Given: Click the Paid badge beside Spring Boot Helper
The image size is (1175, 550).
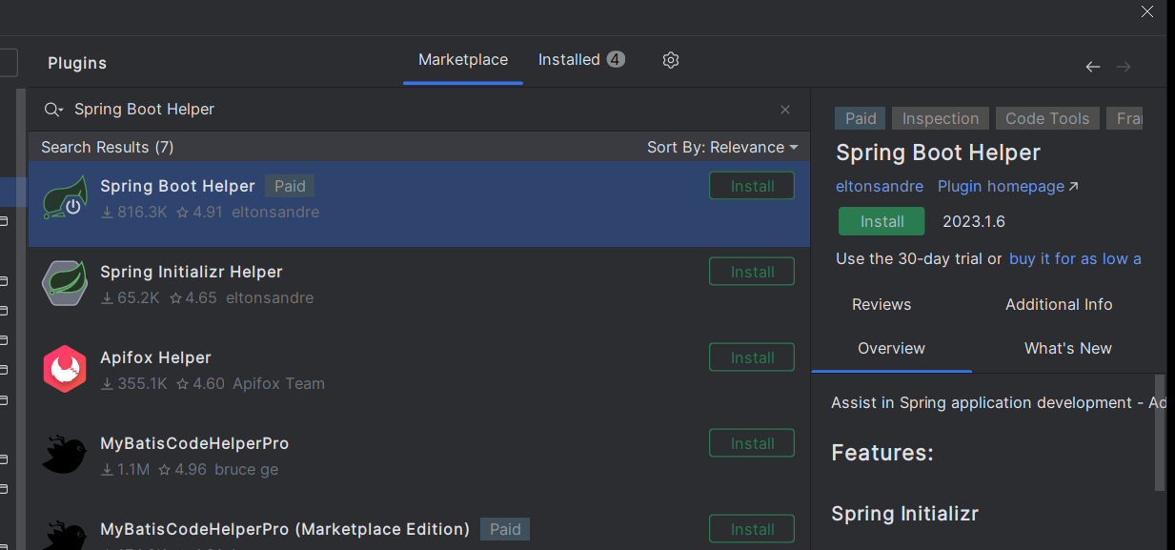Looking at the screenshot, I should click(x=290, y=186).
